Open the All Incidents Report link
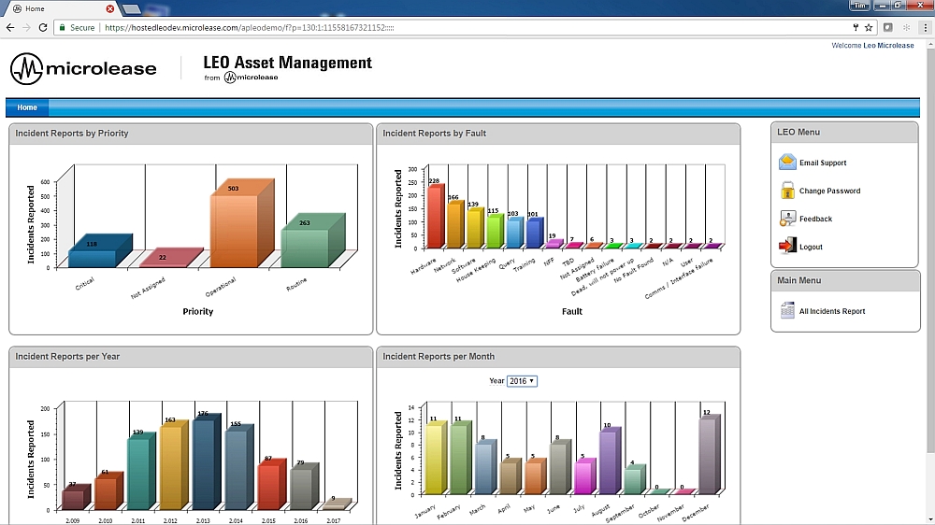 (832, 311)
